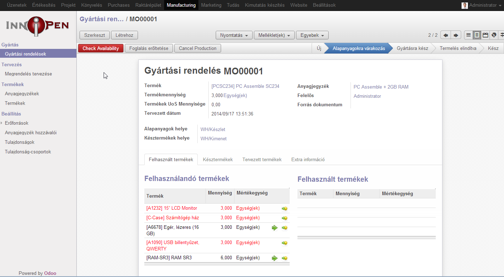This screenshot has width=504, height=277.
Task: Click the Administrator avatar picture
Action: (465, 5)
